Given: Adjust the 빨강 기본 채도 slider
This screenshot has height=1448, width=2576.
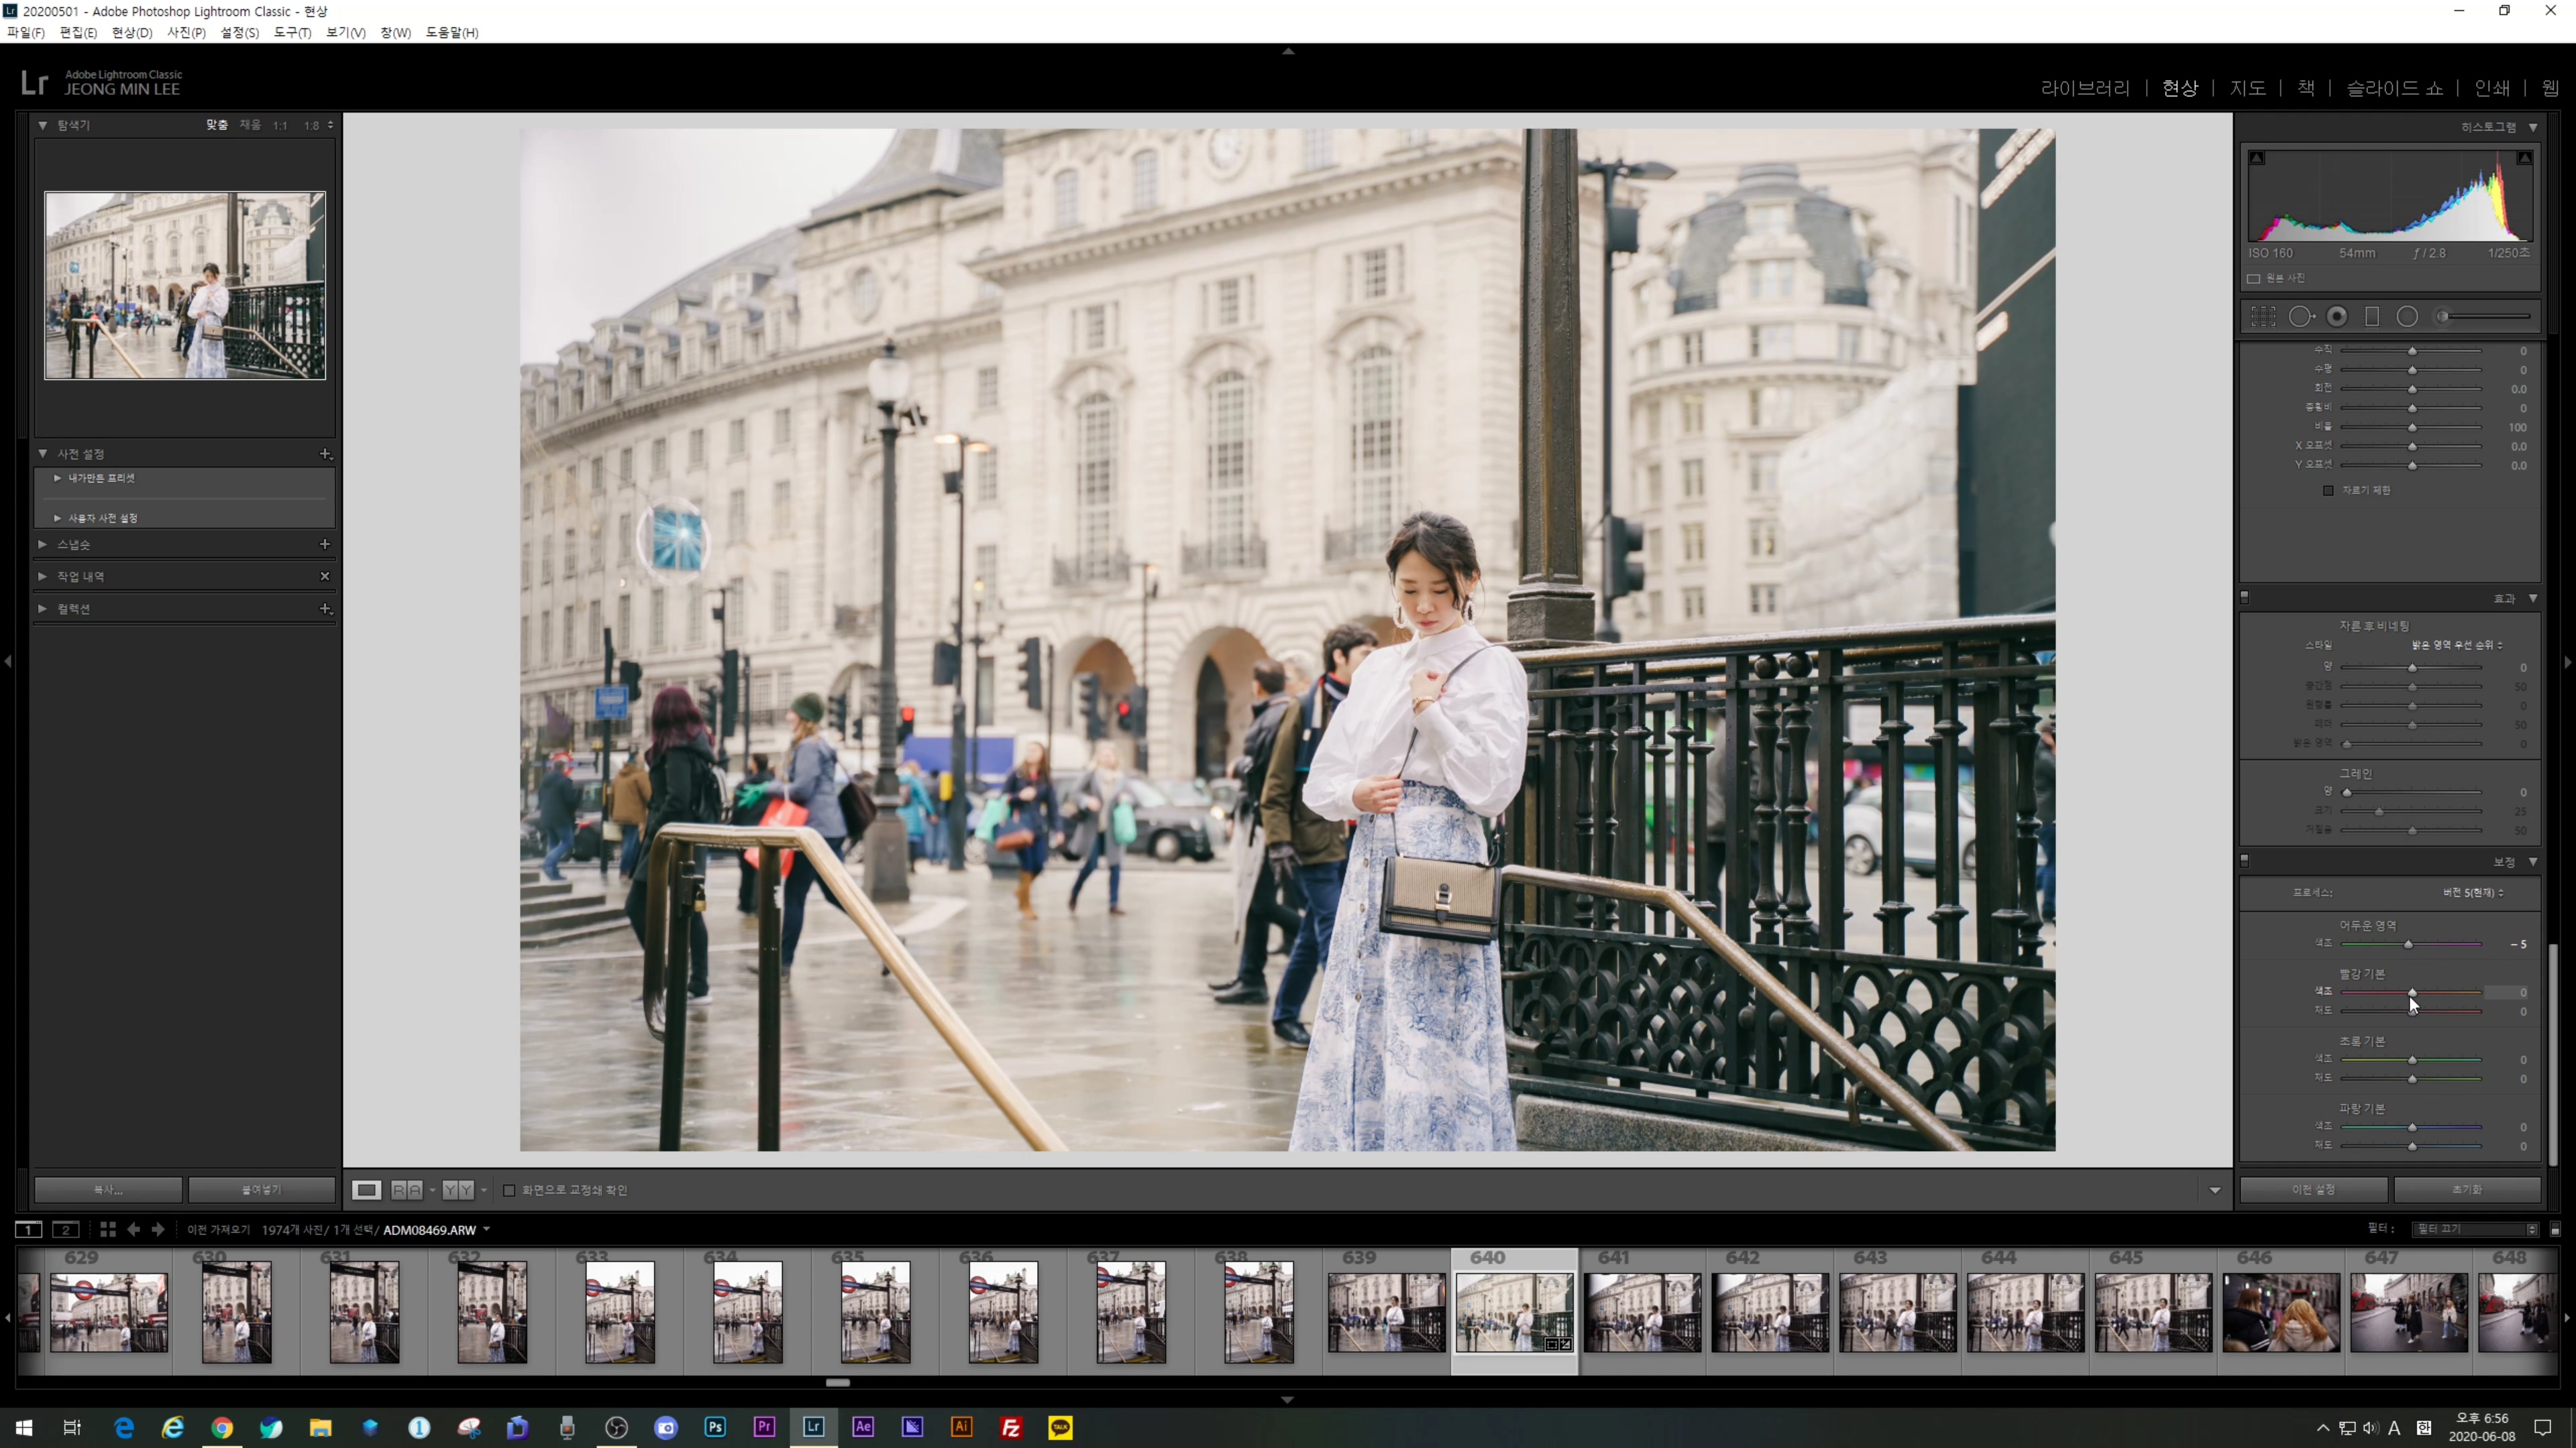Looking at the screenshot, I should 2412,1012.
